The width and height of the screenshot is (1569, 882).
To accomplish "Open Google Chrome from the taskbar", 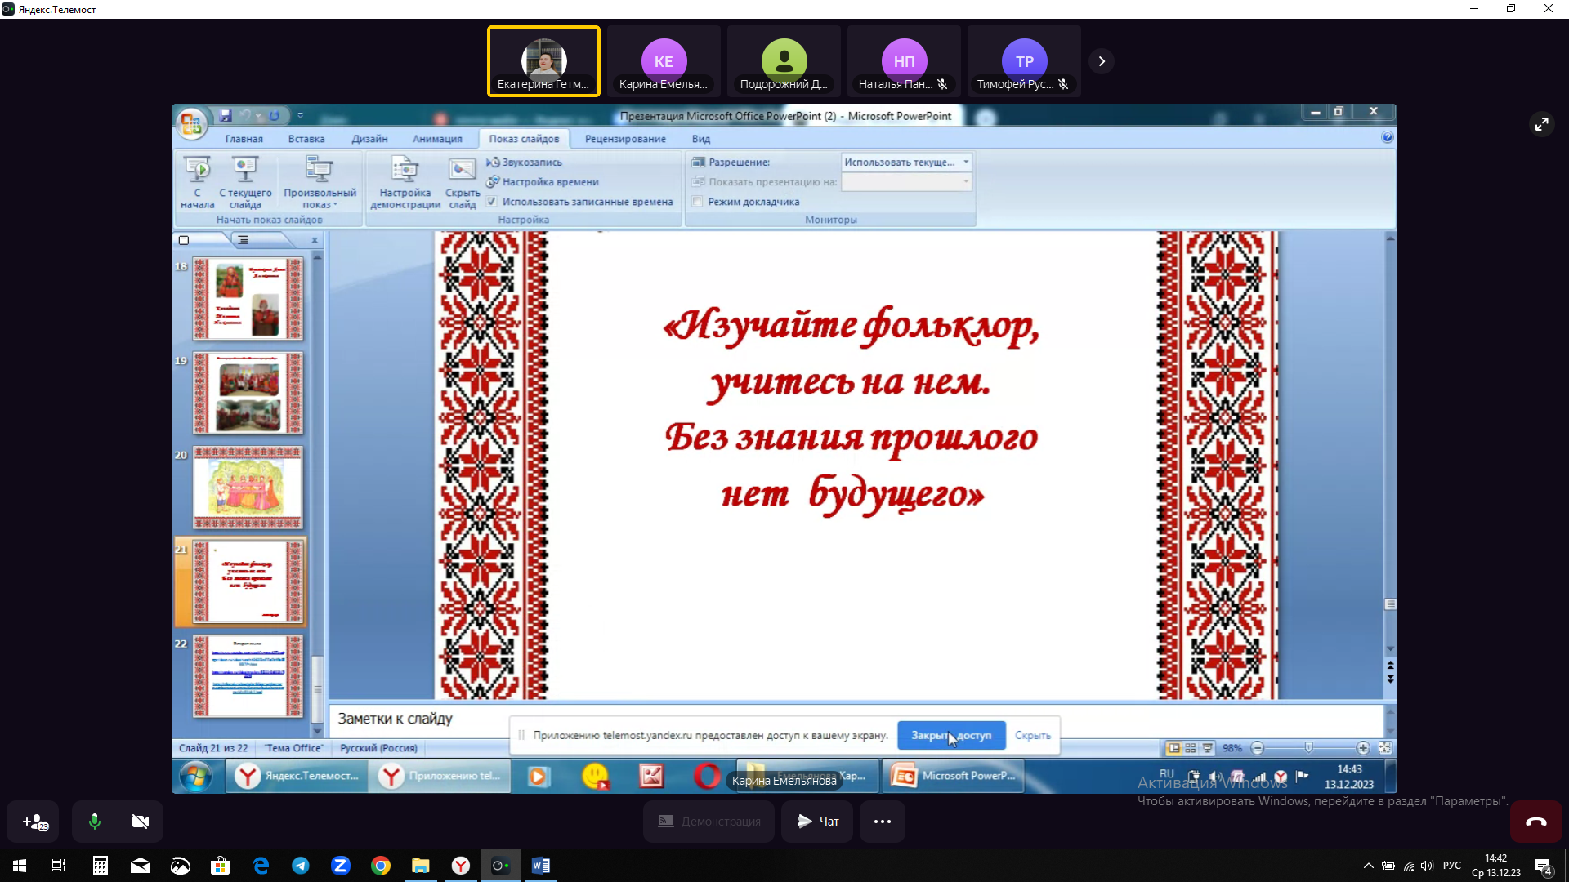I will click(x=381, y=866).
